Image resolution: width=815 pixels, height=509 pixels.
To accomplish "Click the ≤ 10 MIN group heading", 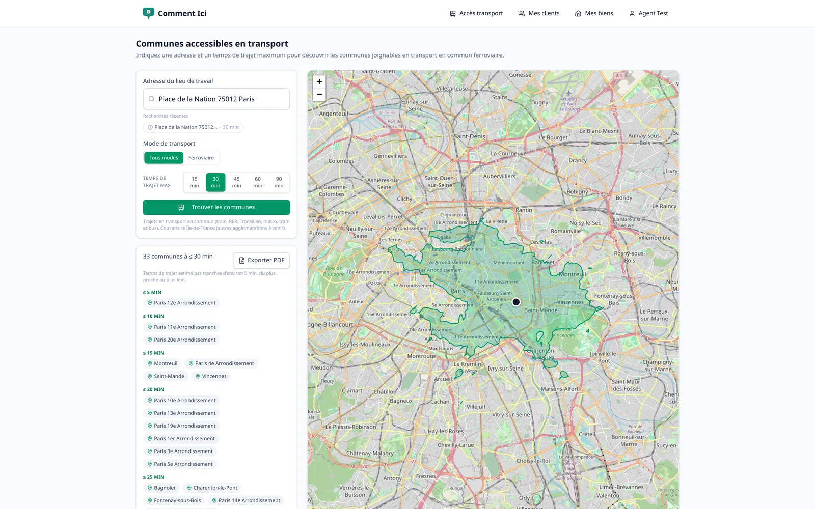I will coord(153,316).
